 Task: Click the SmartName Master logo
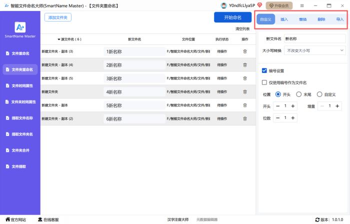[x=20, y=27]
